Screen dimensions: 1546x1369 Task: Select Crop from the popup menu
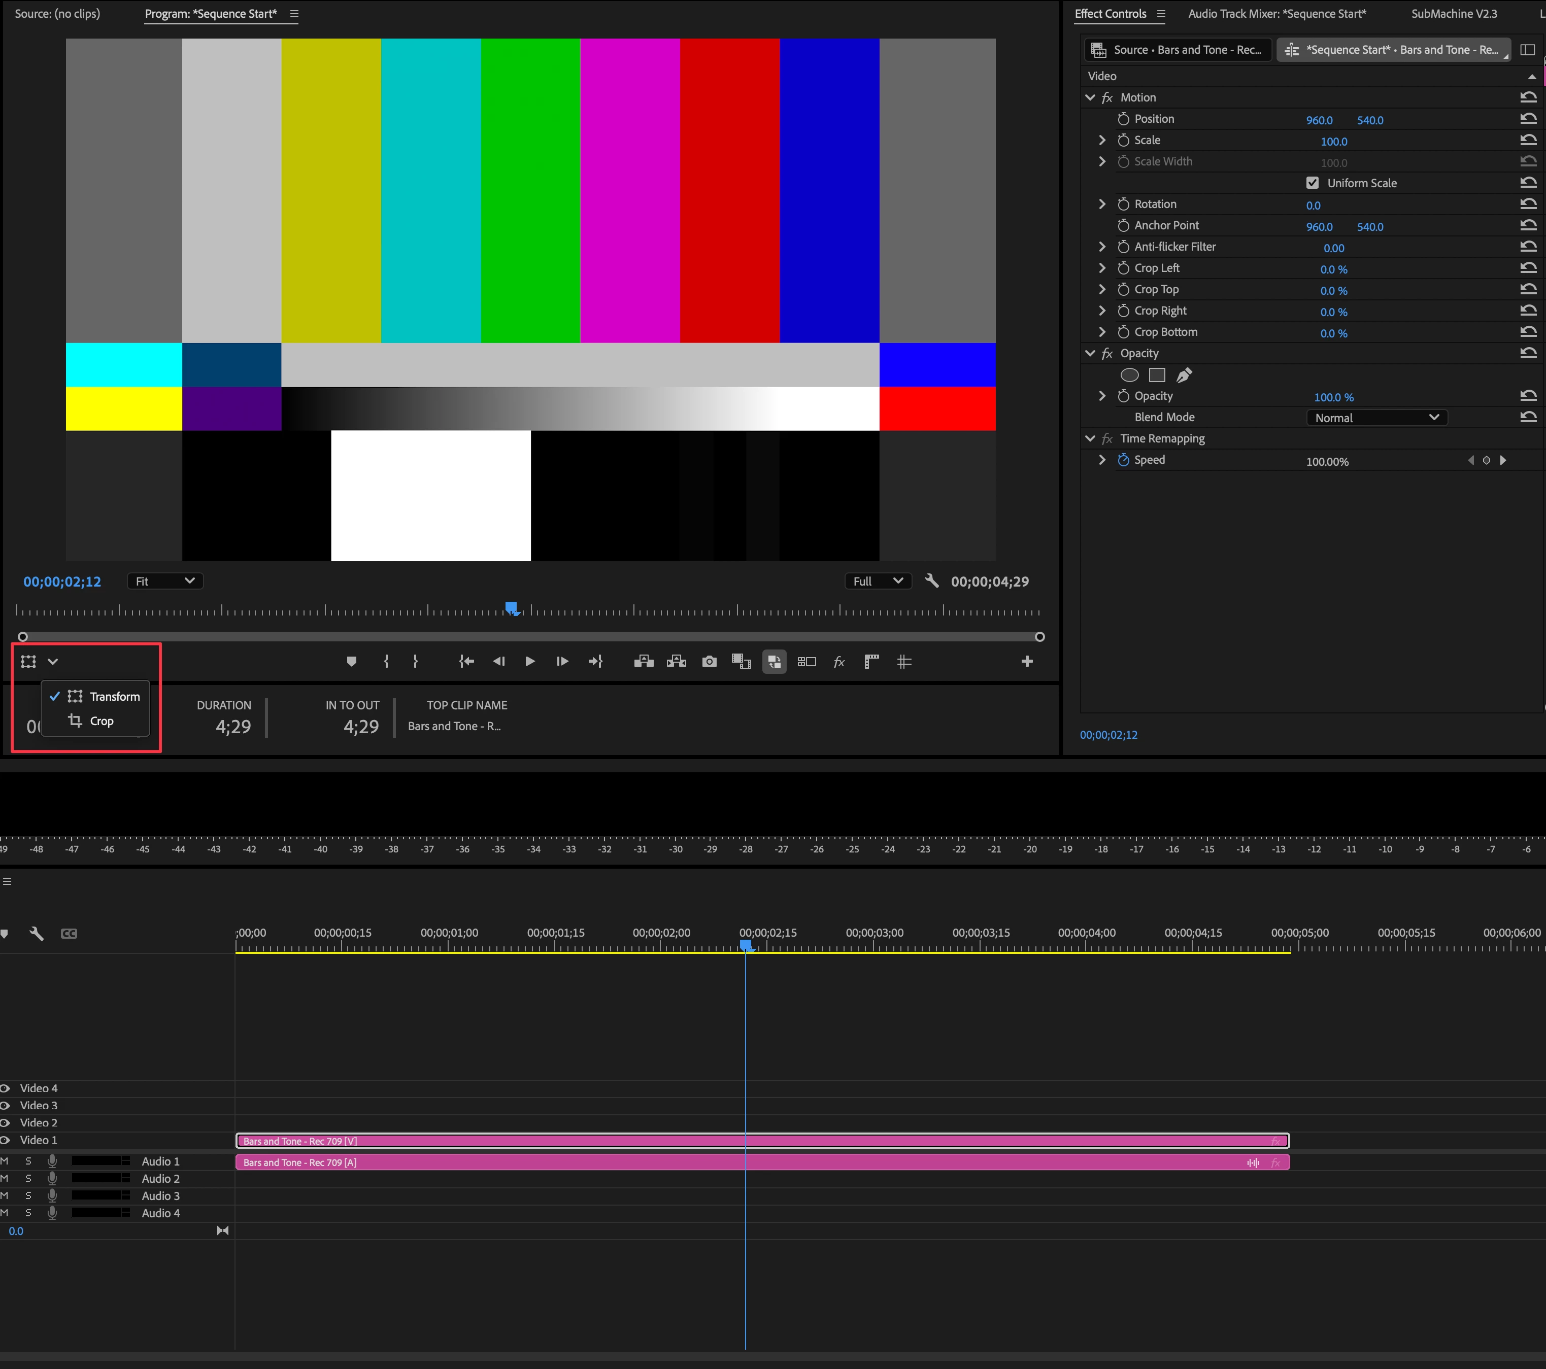[102, 721]
